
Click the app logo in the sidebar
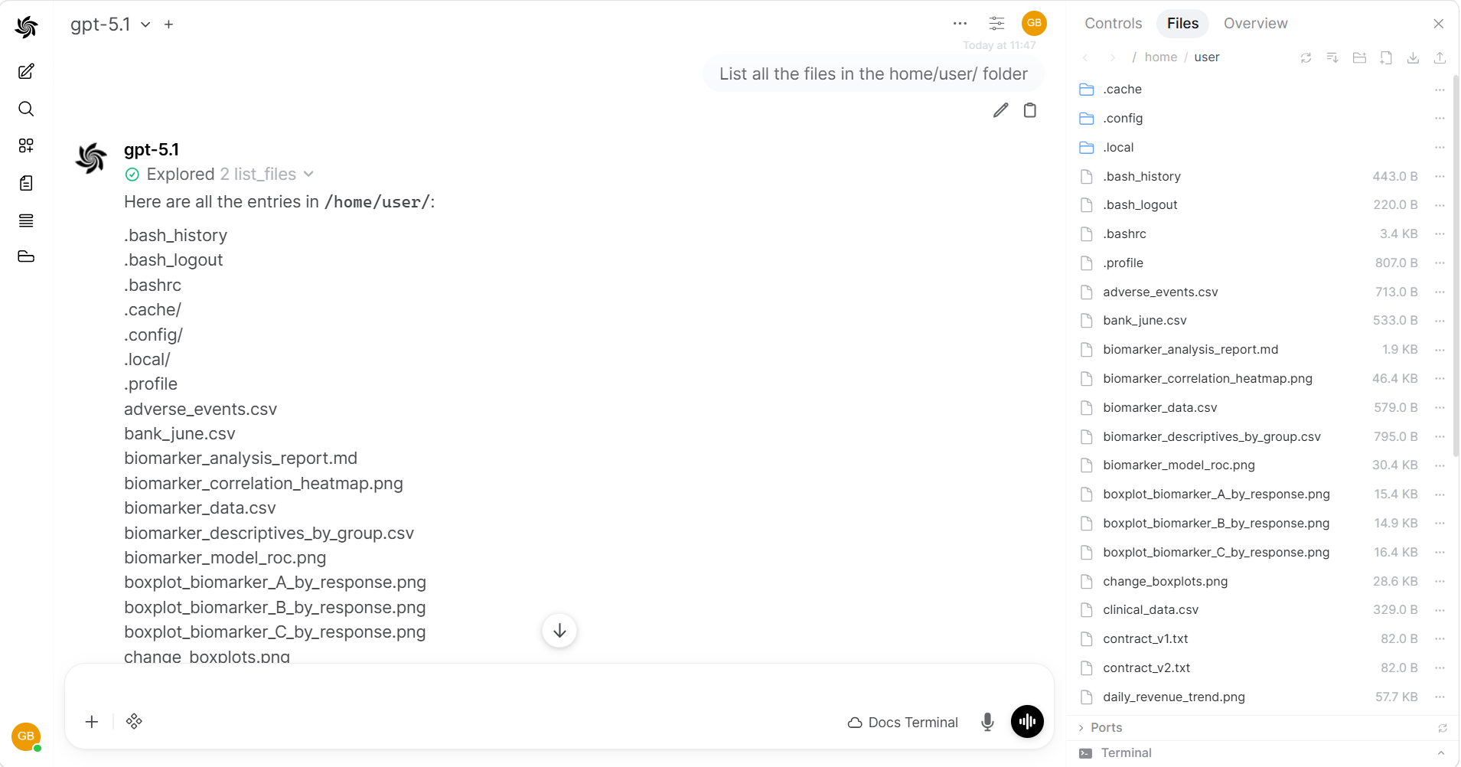(26, 27)
